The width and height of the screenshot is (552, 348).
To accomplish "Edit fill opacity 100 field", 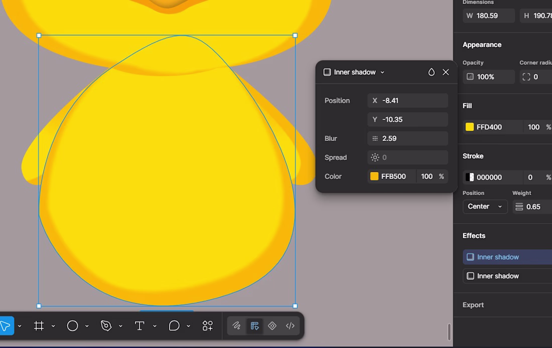I will click(534, 127).
